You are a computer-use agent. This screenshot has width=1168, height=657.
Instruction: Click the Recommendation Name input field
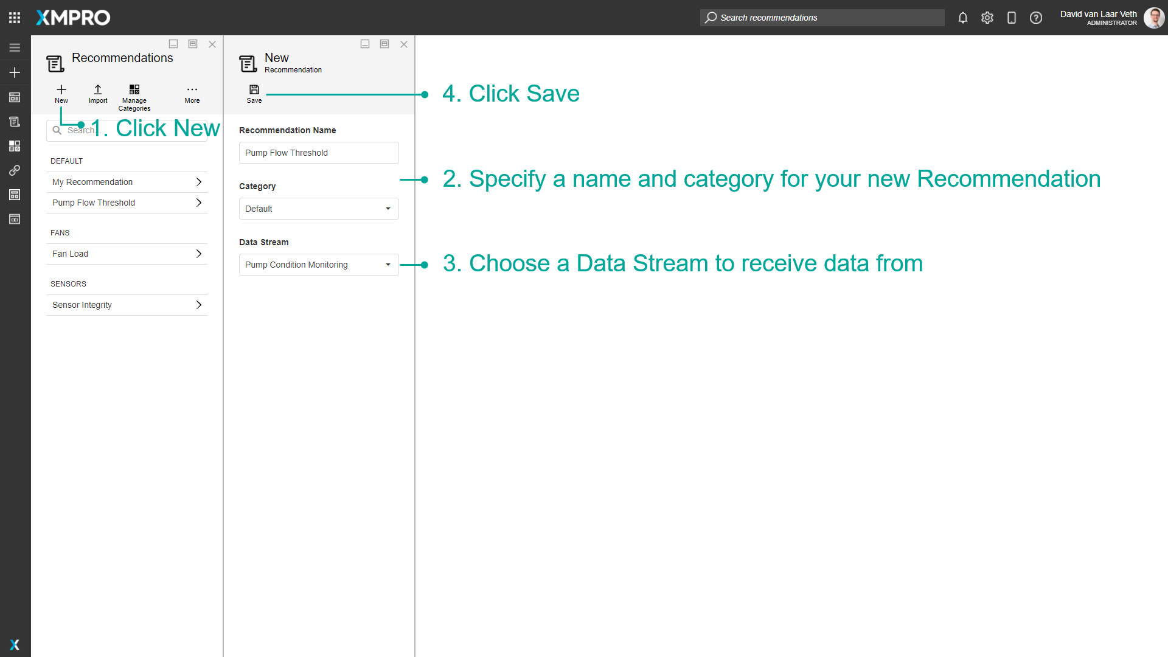click(319, 153)
